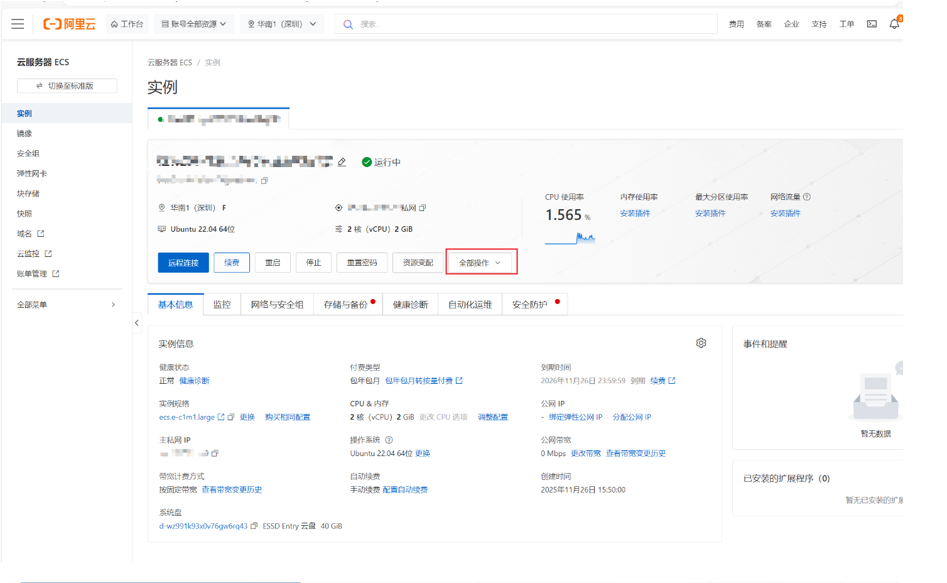The height and width of the screenshot is (583, 947).
Task: Click 安装插件 under 网络流量
Action: click(x=786, y=214)
